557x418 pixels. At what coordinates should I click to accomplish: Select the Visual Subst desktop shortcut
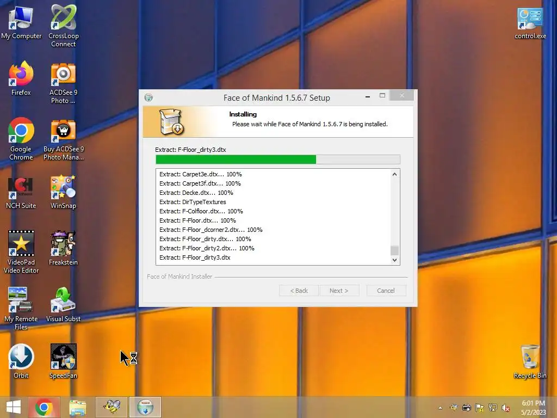[x=63, y=305]
